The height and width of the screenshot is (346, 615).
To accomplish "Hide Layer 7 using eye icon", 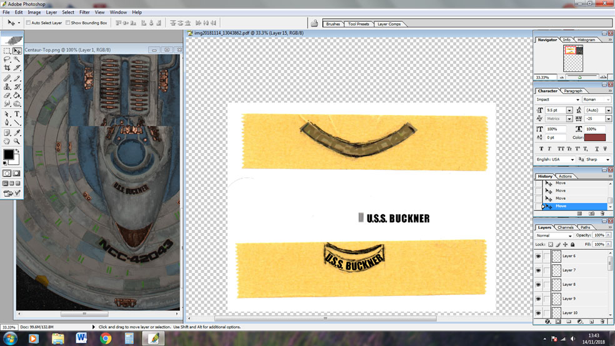I will click(538, 270).
